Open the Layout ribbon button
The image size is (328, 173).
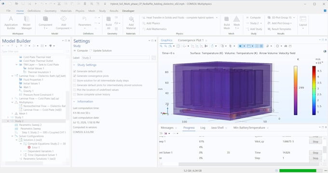point(303,23)
